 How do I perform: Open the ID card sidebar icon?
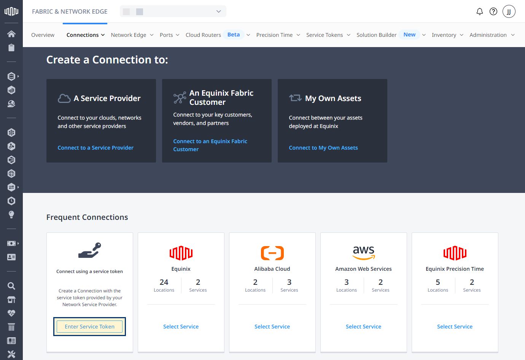11,257
